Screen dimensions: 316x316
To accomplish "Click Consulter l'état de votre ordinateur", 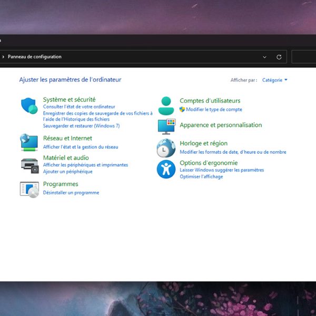I will pyautogui.click(x=79, y=106).
